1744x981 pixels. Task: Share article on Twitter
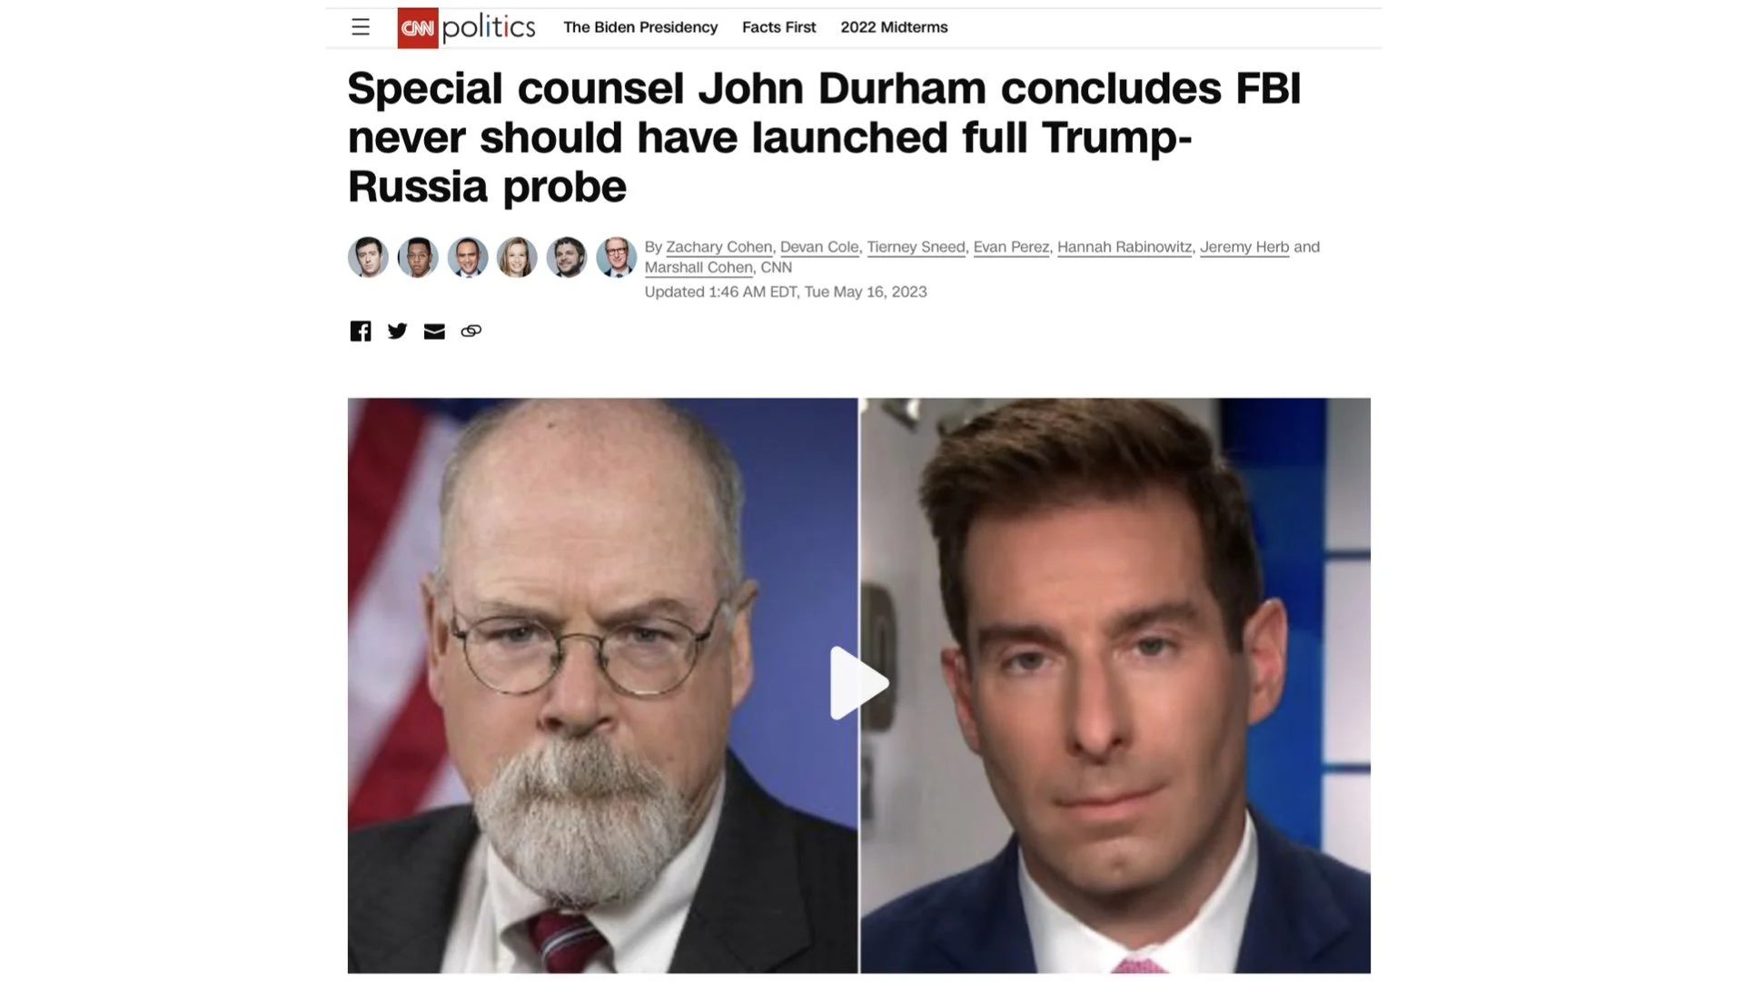[397, 331]
